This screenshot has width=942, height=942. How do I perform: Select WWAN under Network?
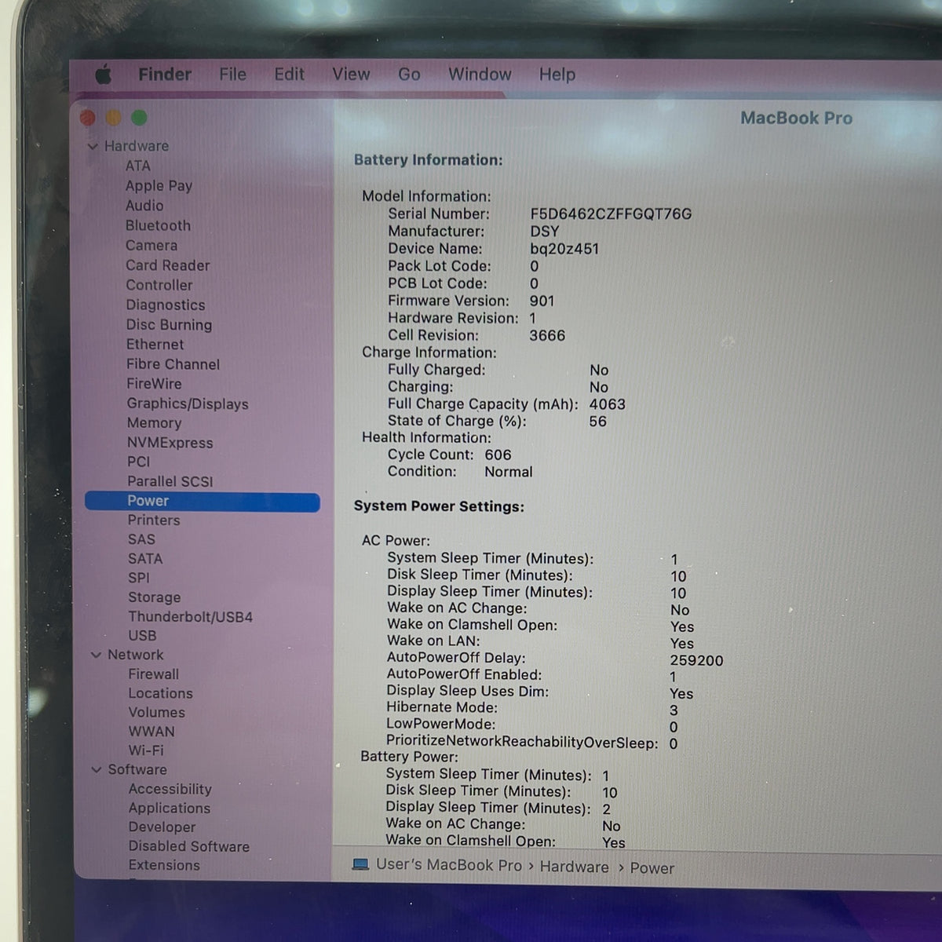(x=152, y=732)
